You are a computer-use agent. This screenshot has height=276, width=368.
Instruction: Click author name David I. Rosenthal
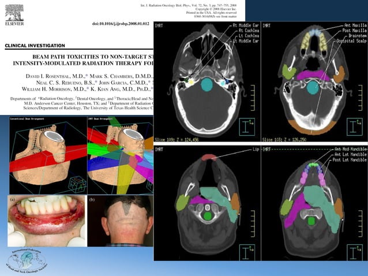pyautogui.click(x=55, y=76)
